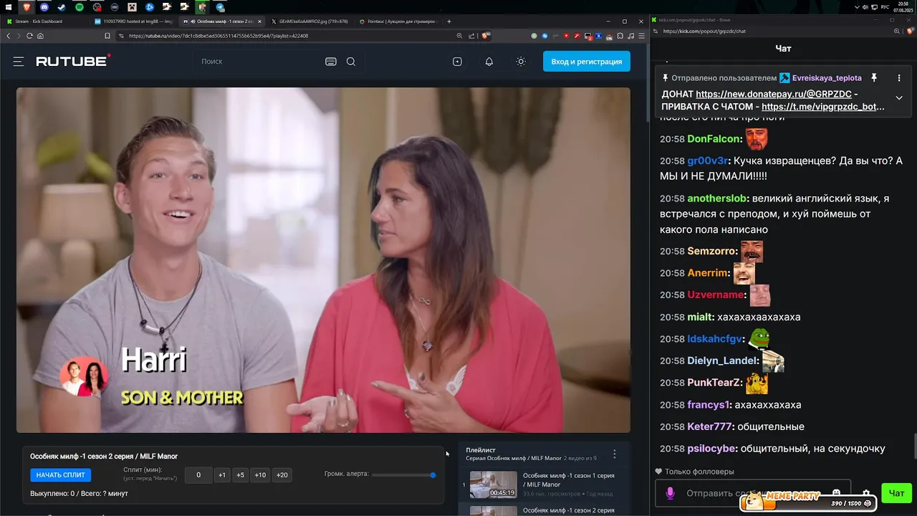
Task: Open Spotify from the taskbar
Action: tap(80, 7)
